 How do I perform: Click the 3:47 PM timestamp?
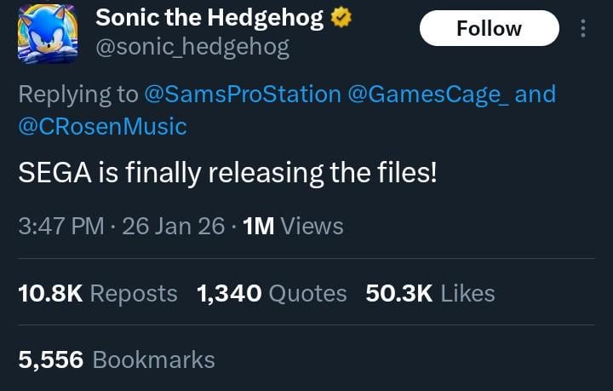click(61, 227)
